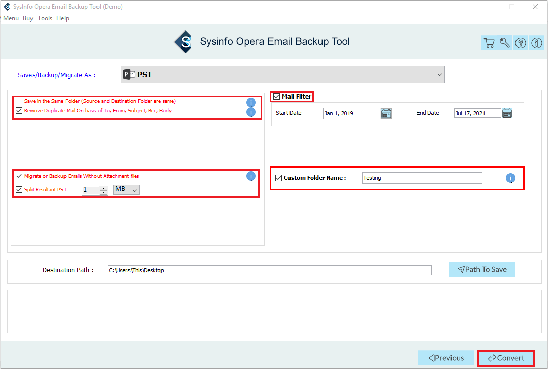Click the Path To Save button
Viewport: 548px width, 369px height.
tap(482, 270)
